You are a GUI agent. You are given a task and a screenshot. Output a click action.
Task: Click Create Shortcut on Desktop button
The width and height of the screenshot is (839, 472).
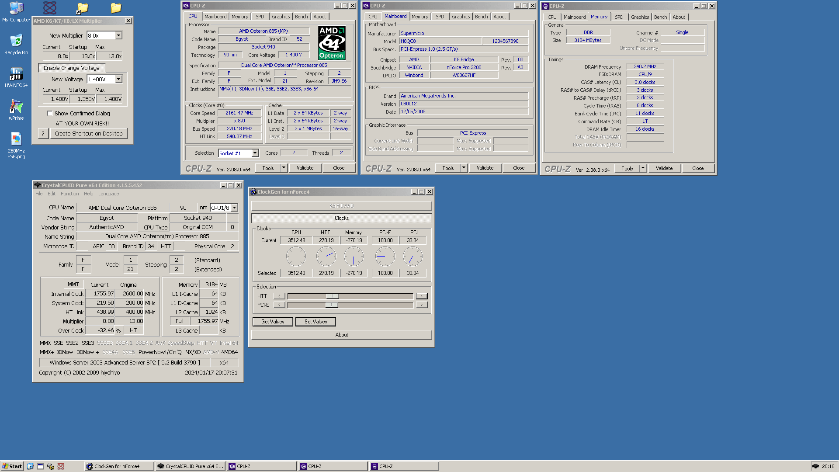89,133
